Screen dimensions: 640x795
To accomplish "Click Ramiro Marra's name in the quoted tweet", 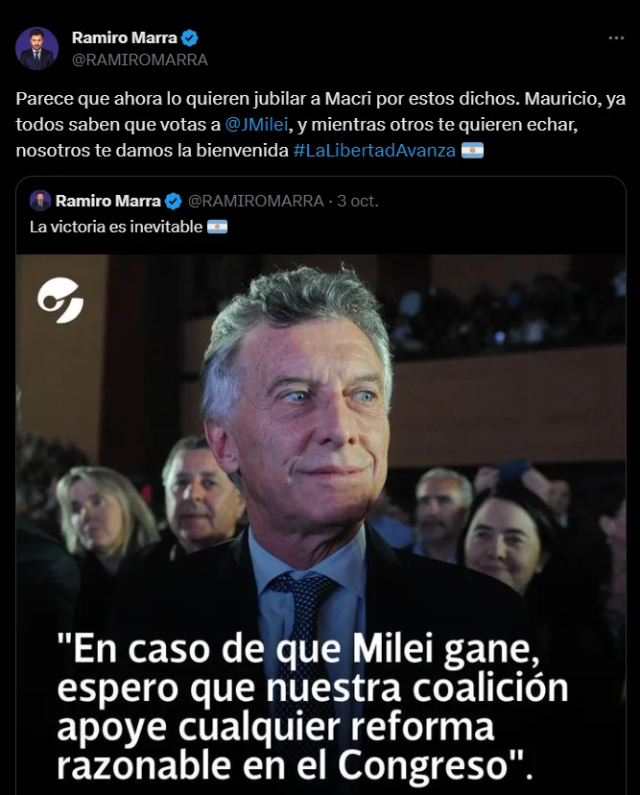I will click(107, 201).
